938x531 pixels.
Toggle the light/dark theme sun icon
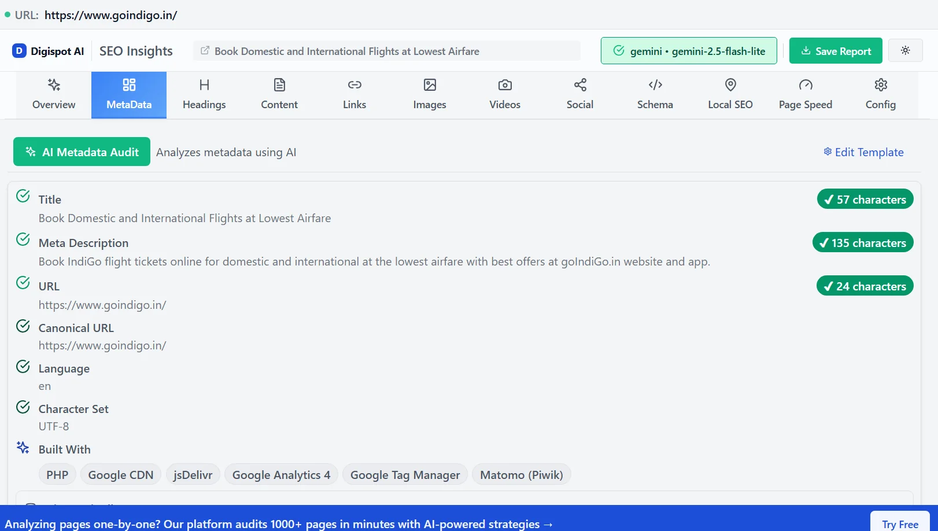click(906, 50)
